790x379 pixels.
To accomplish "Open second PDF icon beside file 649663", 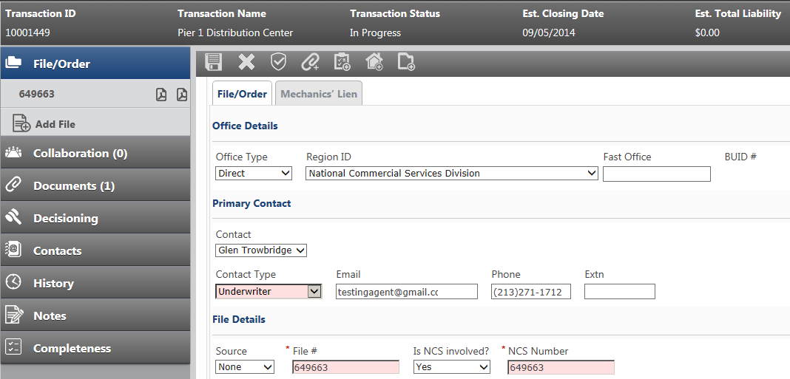I will point(182,94).
